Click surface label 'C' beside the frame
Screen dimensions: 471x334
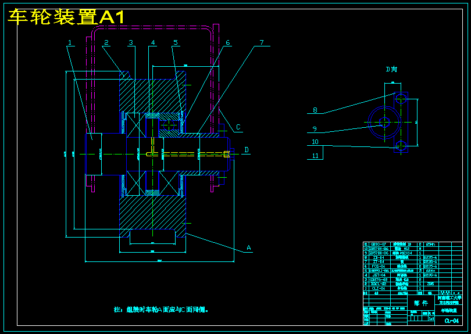(x=238, y=127)
